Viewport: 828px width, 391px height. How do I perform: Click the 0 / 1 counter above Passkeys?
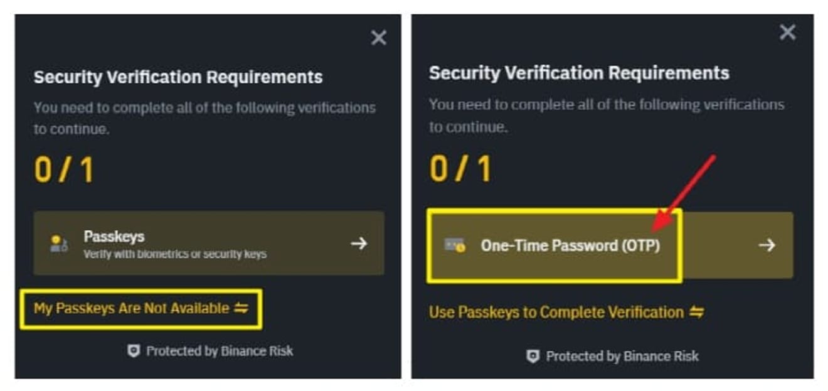click(x=63, y=170)
